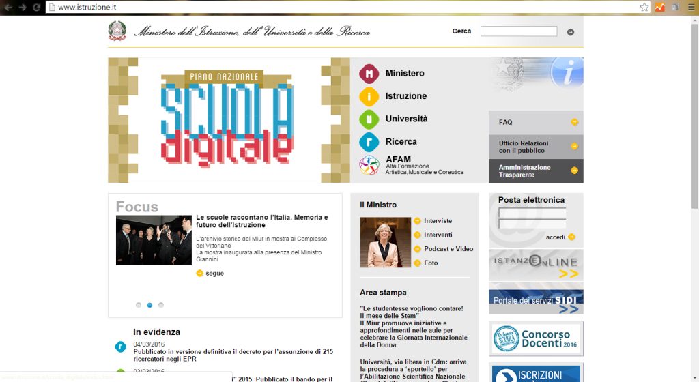The width and height of the screenshot is (699, 382).
Task: Click arrow beside Ufficio Relazioni con il pubblico
Action: click(574, 146)
